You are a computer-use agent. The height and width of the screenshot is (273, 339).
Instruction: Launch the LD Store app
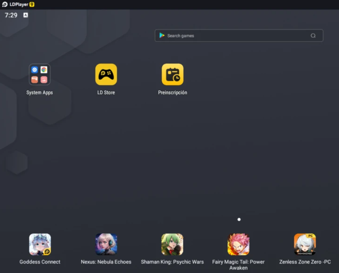[x=106, y=74]
